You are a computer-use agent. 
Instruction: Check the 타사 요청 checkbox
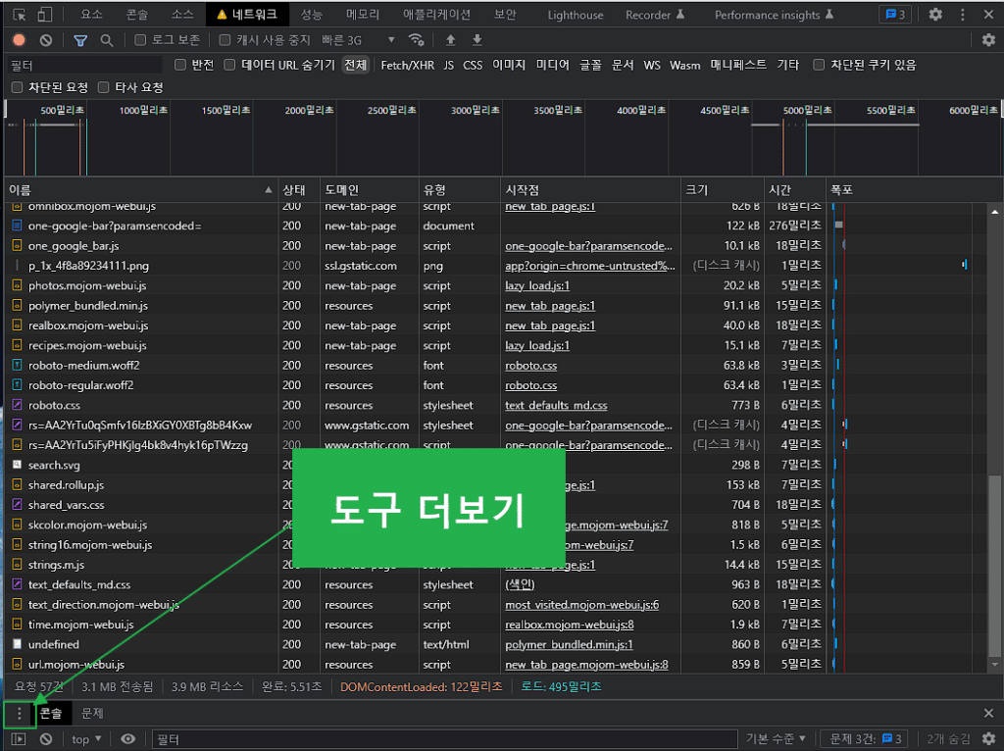pyautogui.click(x=104, y=87)
